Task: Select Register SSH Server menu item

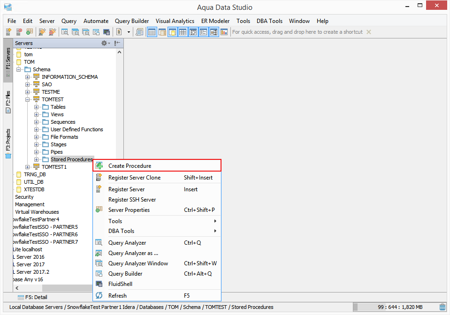Action: [x=157, y=200]
